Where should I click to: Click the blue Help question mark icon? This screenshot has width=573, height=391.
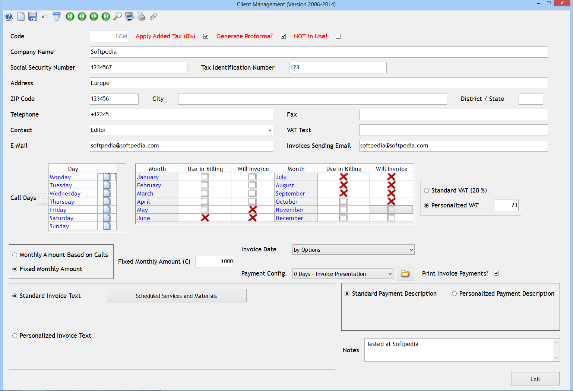9,16
